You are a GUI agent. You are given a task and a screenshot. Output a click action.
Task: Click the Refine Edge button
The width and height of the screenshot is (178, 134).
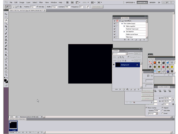click(x=97, y=7)
